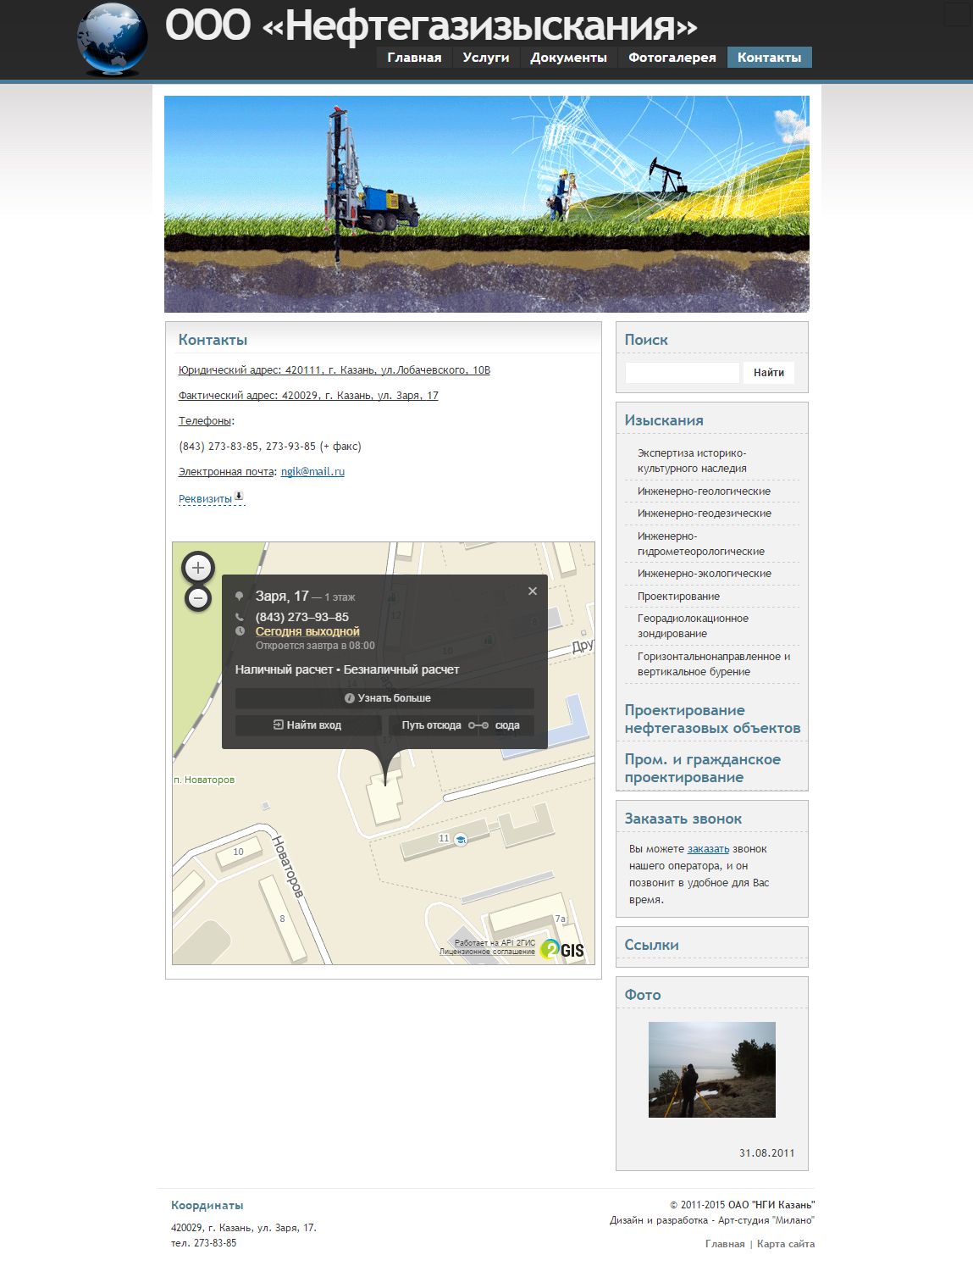973x1277 pixels.
Task: Expand the Пром. и гражданское проектирование section
Action: 702,769
